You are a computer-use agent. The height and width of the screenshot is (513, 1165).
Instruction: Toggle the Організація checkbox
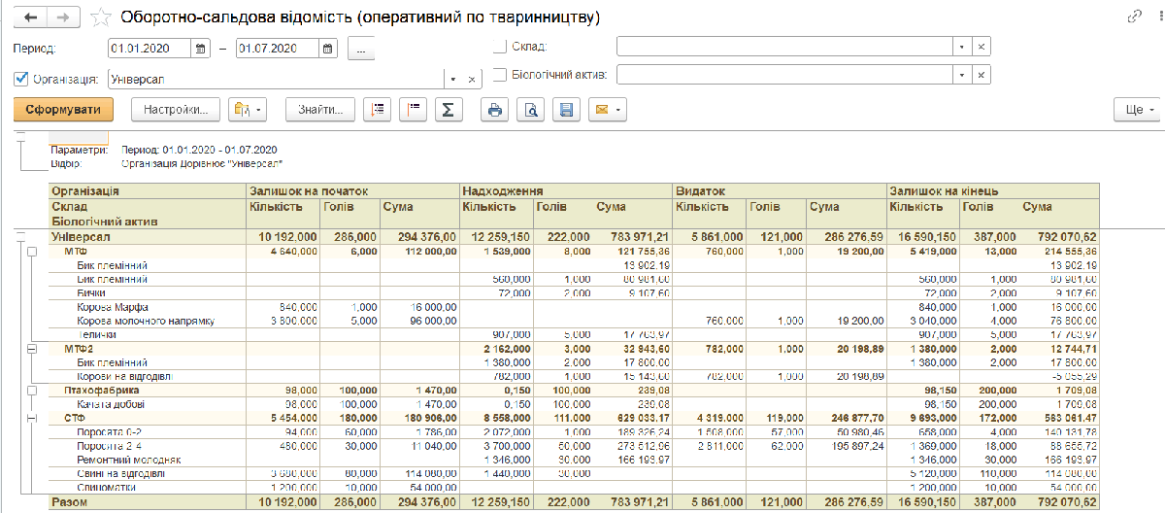point(21,79)
